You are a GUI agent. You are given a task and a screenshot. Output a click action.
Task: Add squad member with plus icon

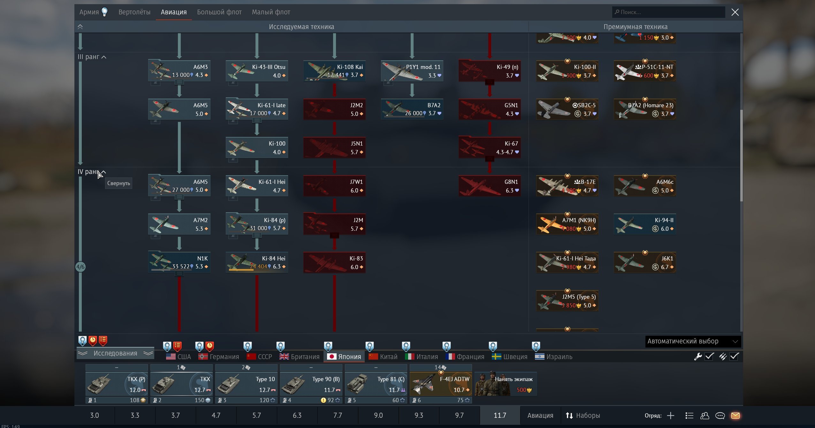671,415
